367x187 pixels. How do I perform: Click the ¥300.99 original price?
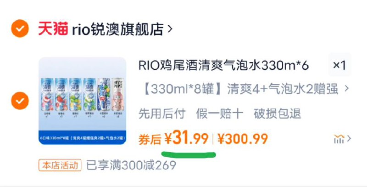click(243, 139)
